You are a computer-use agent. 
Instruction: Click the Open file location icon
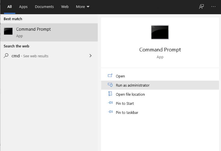point(110,94)
